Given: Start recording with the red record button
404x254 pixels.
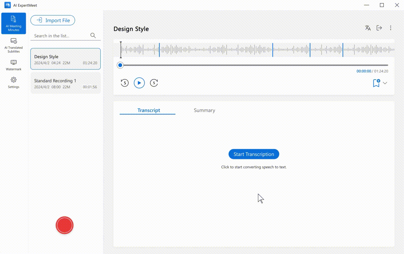Looking at the screenshot, I should coord(65,225).
